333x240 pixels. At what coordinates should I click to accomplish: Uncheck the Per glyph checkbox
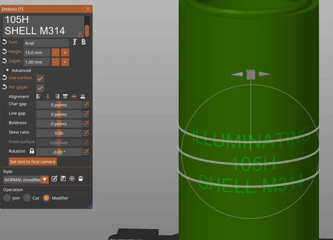click(40, 88)
